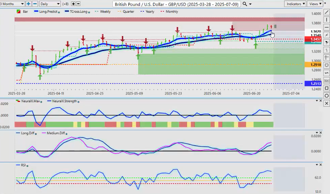Open the Views menu
Screen dimensions: 330x194
pos(315,4)
